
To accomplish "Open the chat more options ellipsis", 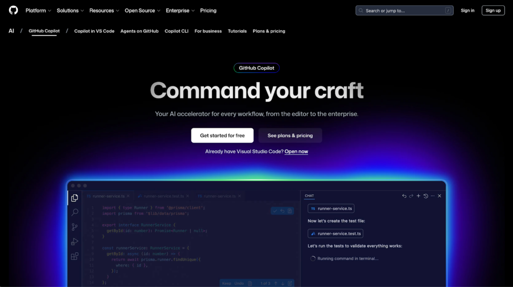I will point(432,196).
